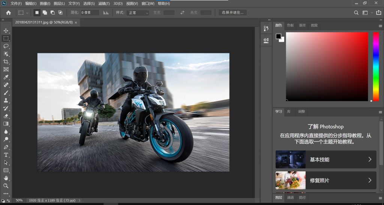Toggle Intersect with selection mode
Image resolution: width=384 pixels, height=205 pixels.
point(60,13)
